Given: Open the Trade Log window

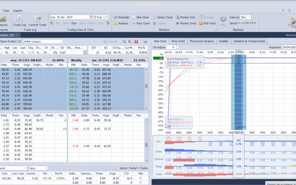Looking at the screenshot, I should coord(19,21).
